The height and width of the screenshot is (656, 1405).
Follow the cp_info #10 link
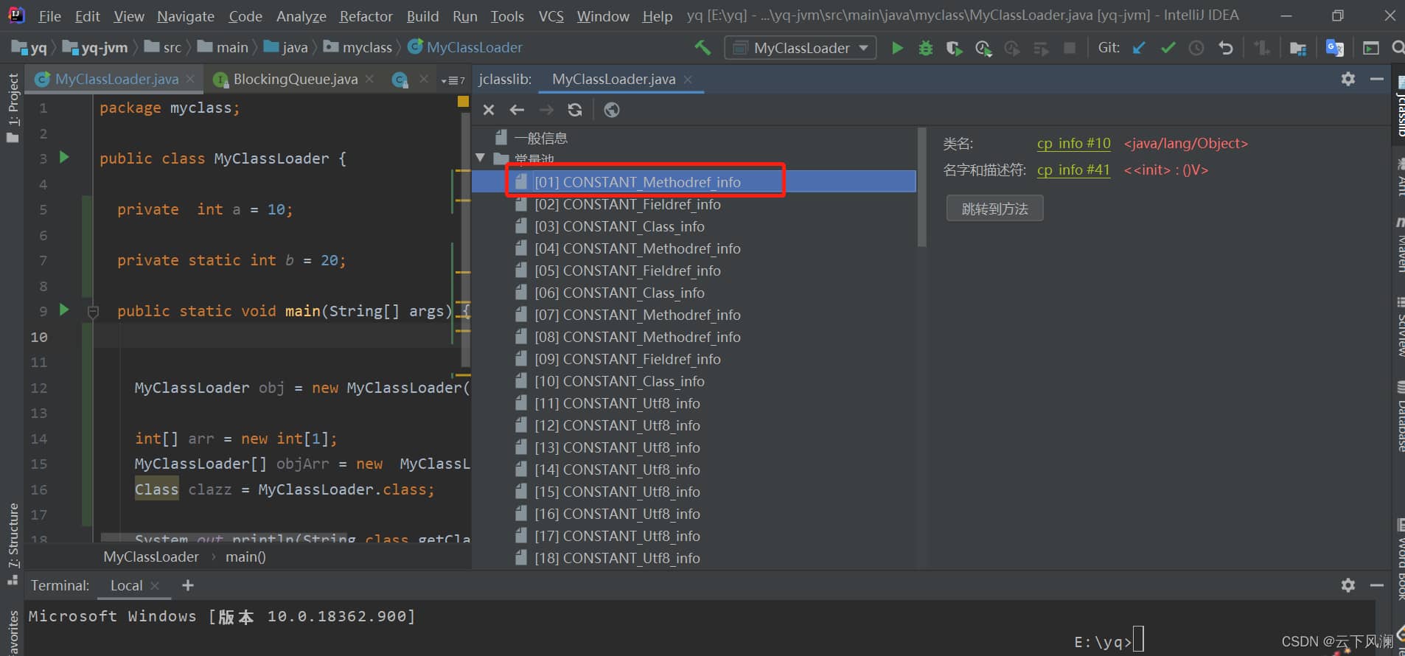click(1073, 143)
